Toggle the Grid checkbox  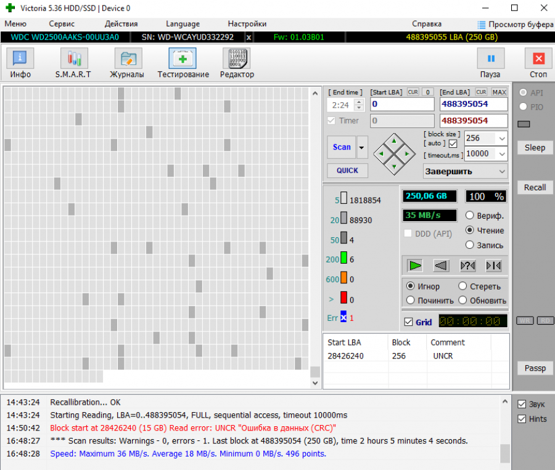(x=408, y=322)
